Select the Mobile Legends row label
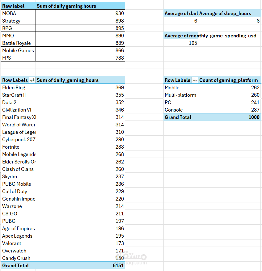Screen dimensions: 262x271 click(x=18, y=154)
